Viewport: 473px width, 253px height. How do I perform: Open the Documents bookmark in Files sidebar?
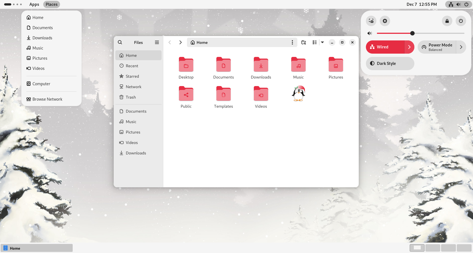pos(138,111)
